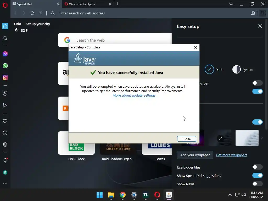Screen dimensions: 268x201
Task: Open a new tab with plus
Action: (118, 4)
